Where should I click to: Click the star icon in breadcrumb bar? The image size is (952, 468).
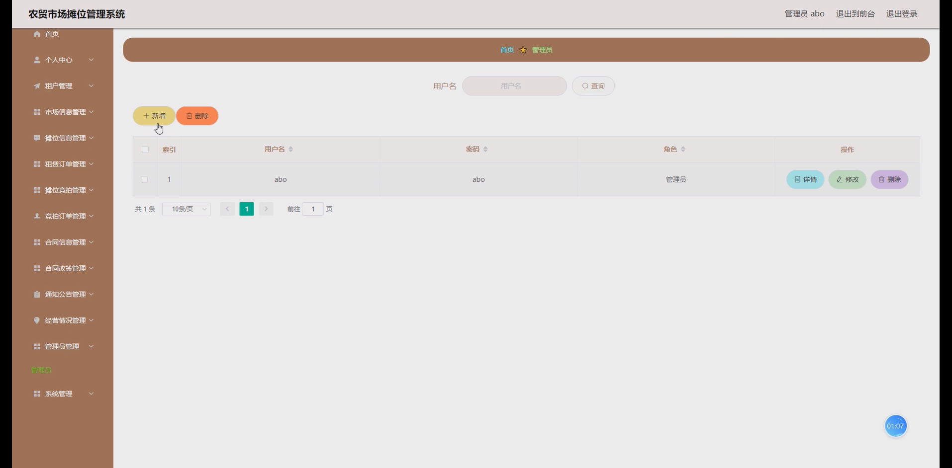click(x=523, y=50)
